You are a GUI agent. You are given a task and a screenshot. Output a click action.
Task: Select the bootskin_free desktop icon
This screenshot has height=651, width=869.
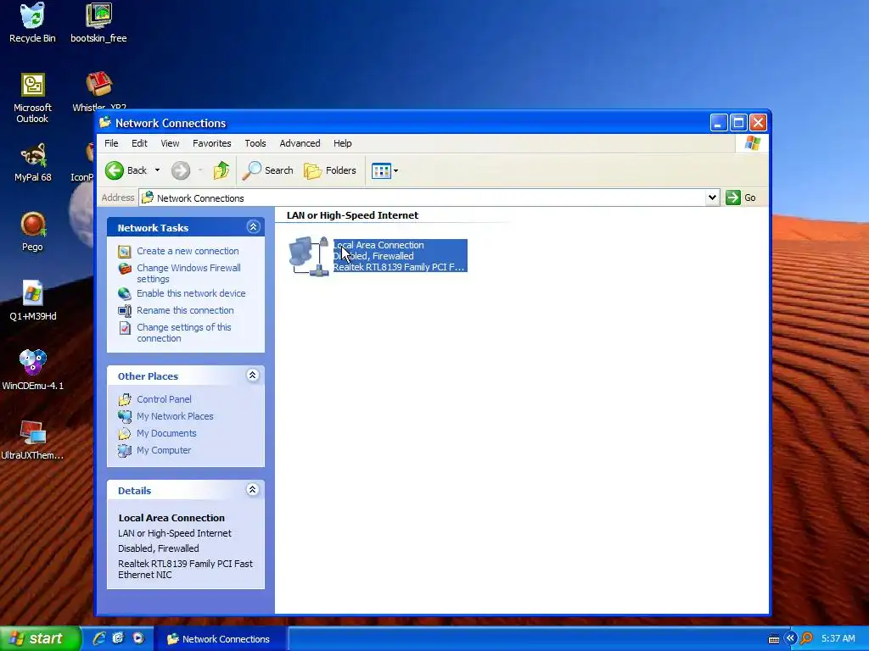pyautogui.click(x=98, y=23)
